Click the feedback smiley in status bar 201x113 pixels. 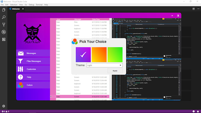(194, 112)
